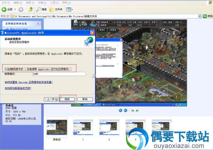213x150 pixels.
Task: Toggle create shortcut checkbox in AppLocale
Action: [x=6, y=69]
